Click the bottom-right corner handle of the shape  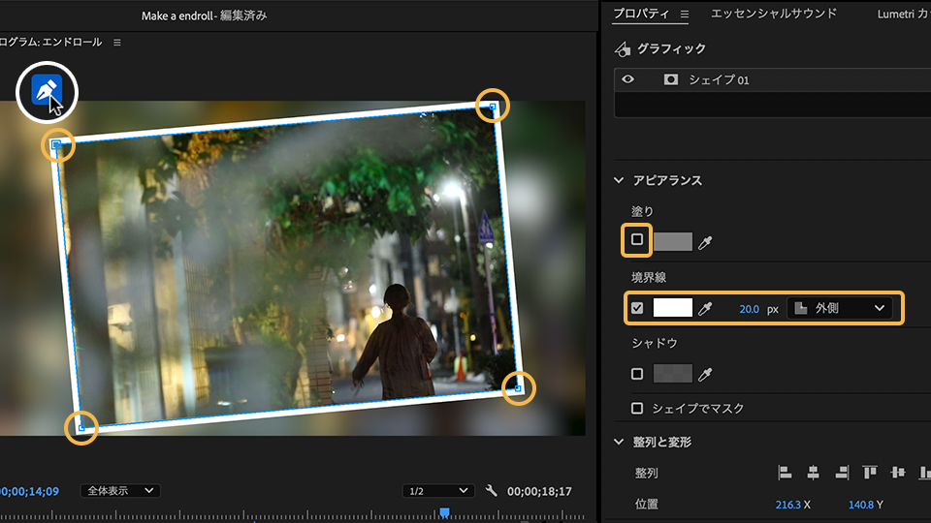(518, 388)
